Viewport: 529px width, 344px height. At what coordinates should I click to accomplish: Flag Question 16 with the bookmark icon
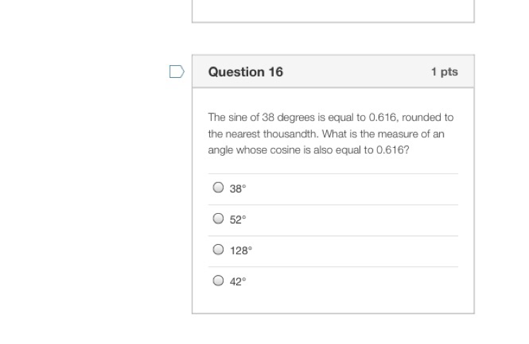coord(177,71)
